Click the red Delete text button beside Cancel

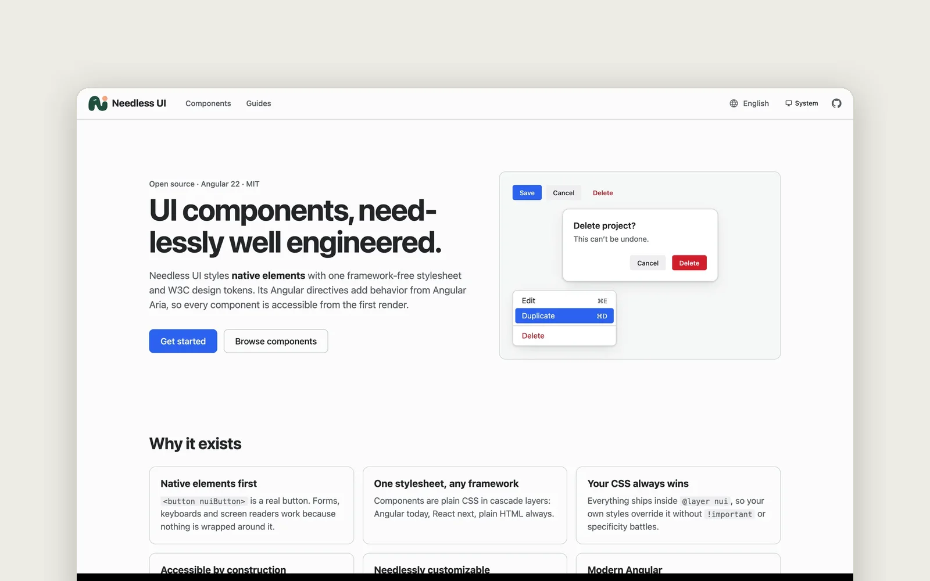click(x=603, y=193)
